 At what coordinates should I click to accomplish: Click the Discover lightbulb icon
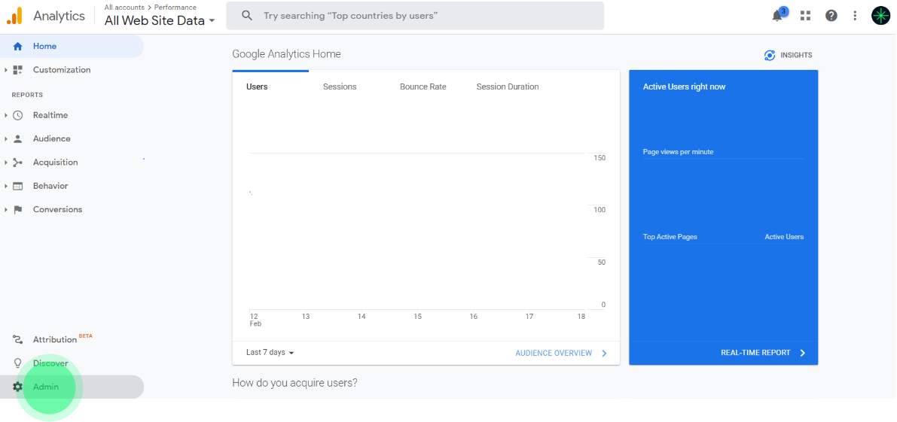tap(18, 363)
